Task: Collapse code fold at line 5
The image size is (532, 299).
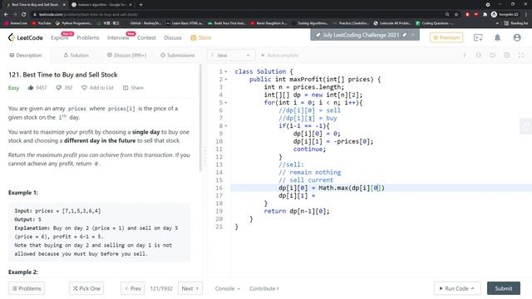Action: pos(226,103)
